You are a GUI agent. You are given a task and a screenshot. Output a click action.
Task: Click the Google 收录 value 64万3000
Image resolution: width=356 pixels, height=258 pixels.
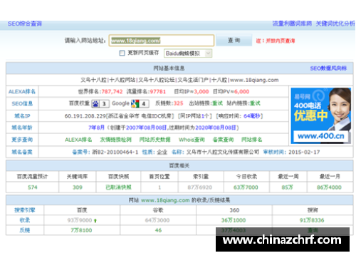[157, 220]
